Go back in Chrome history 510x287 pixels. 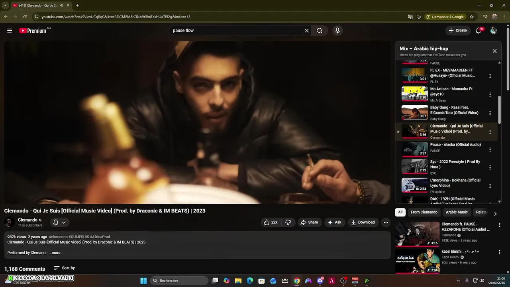[x=6, y=17]
